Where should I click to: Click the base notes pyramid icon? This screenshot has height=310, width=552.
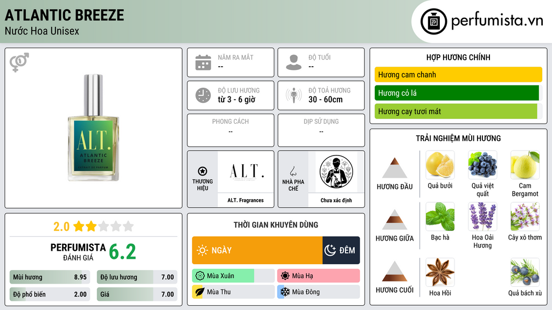click(x=395, y=271)
